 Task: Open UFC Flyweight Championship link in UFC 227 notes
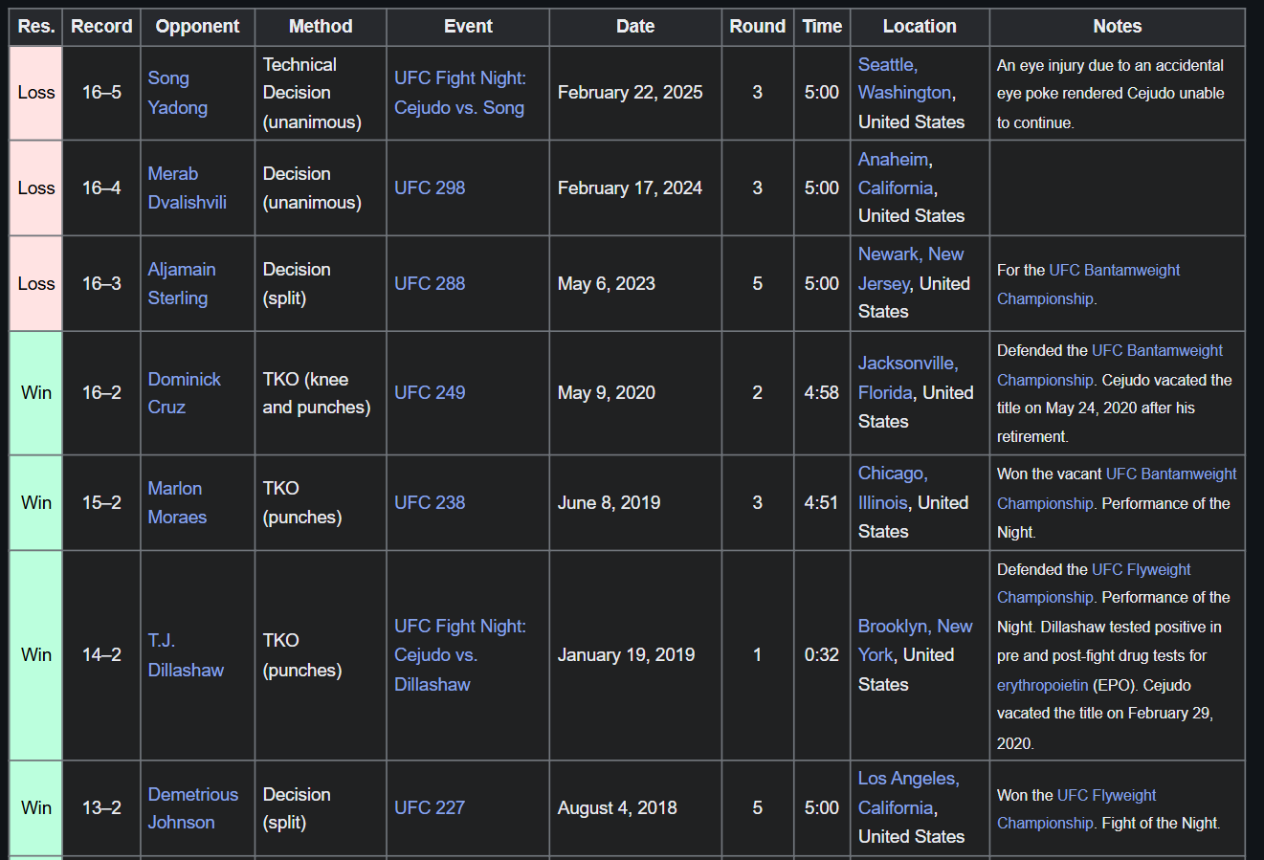coord(1076,809)
